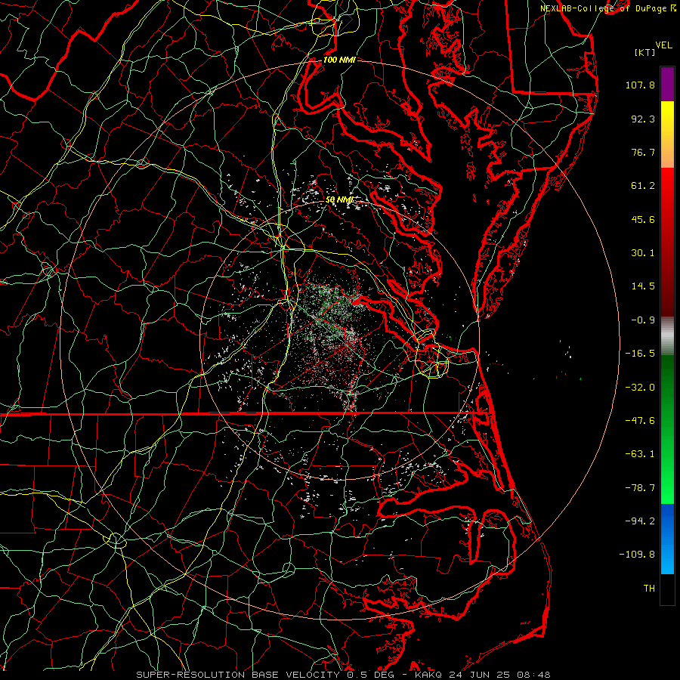Click the KAKQ station identifier in the caption
680x680 pixels.
tap(428, 675)
